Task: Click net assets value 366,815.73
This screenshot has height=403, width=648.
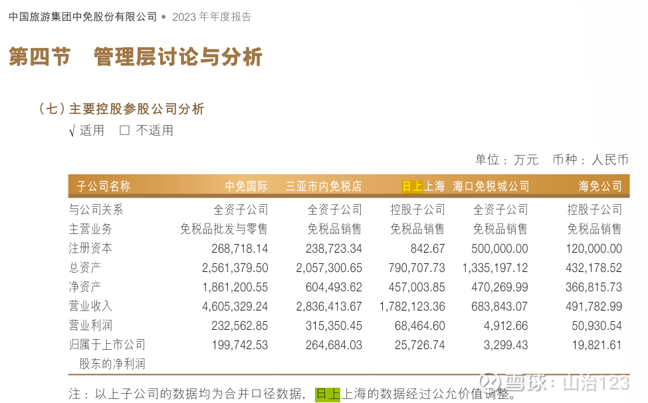Action: (594, 287)
